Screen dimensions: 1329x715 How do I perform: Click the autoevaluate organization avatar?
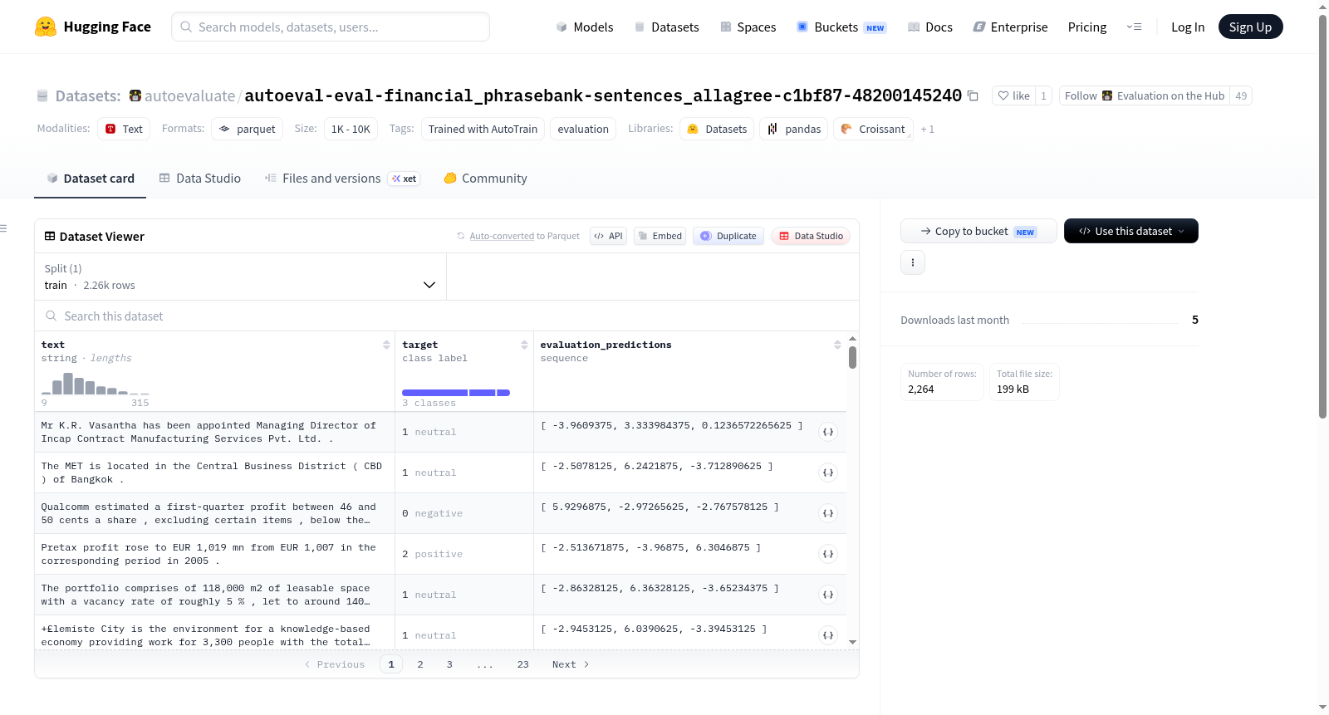point(135,95)
